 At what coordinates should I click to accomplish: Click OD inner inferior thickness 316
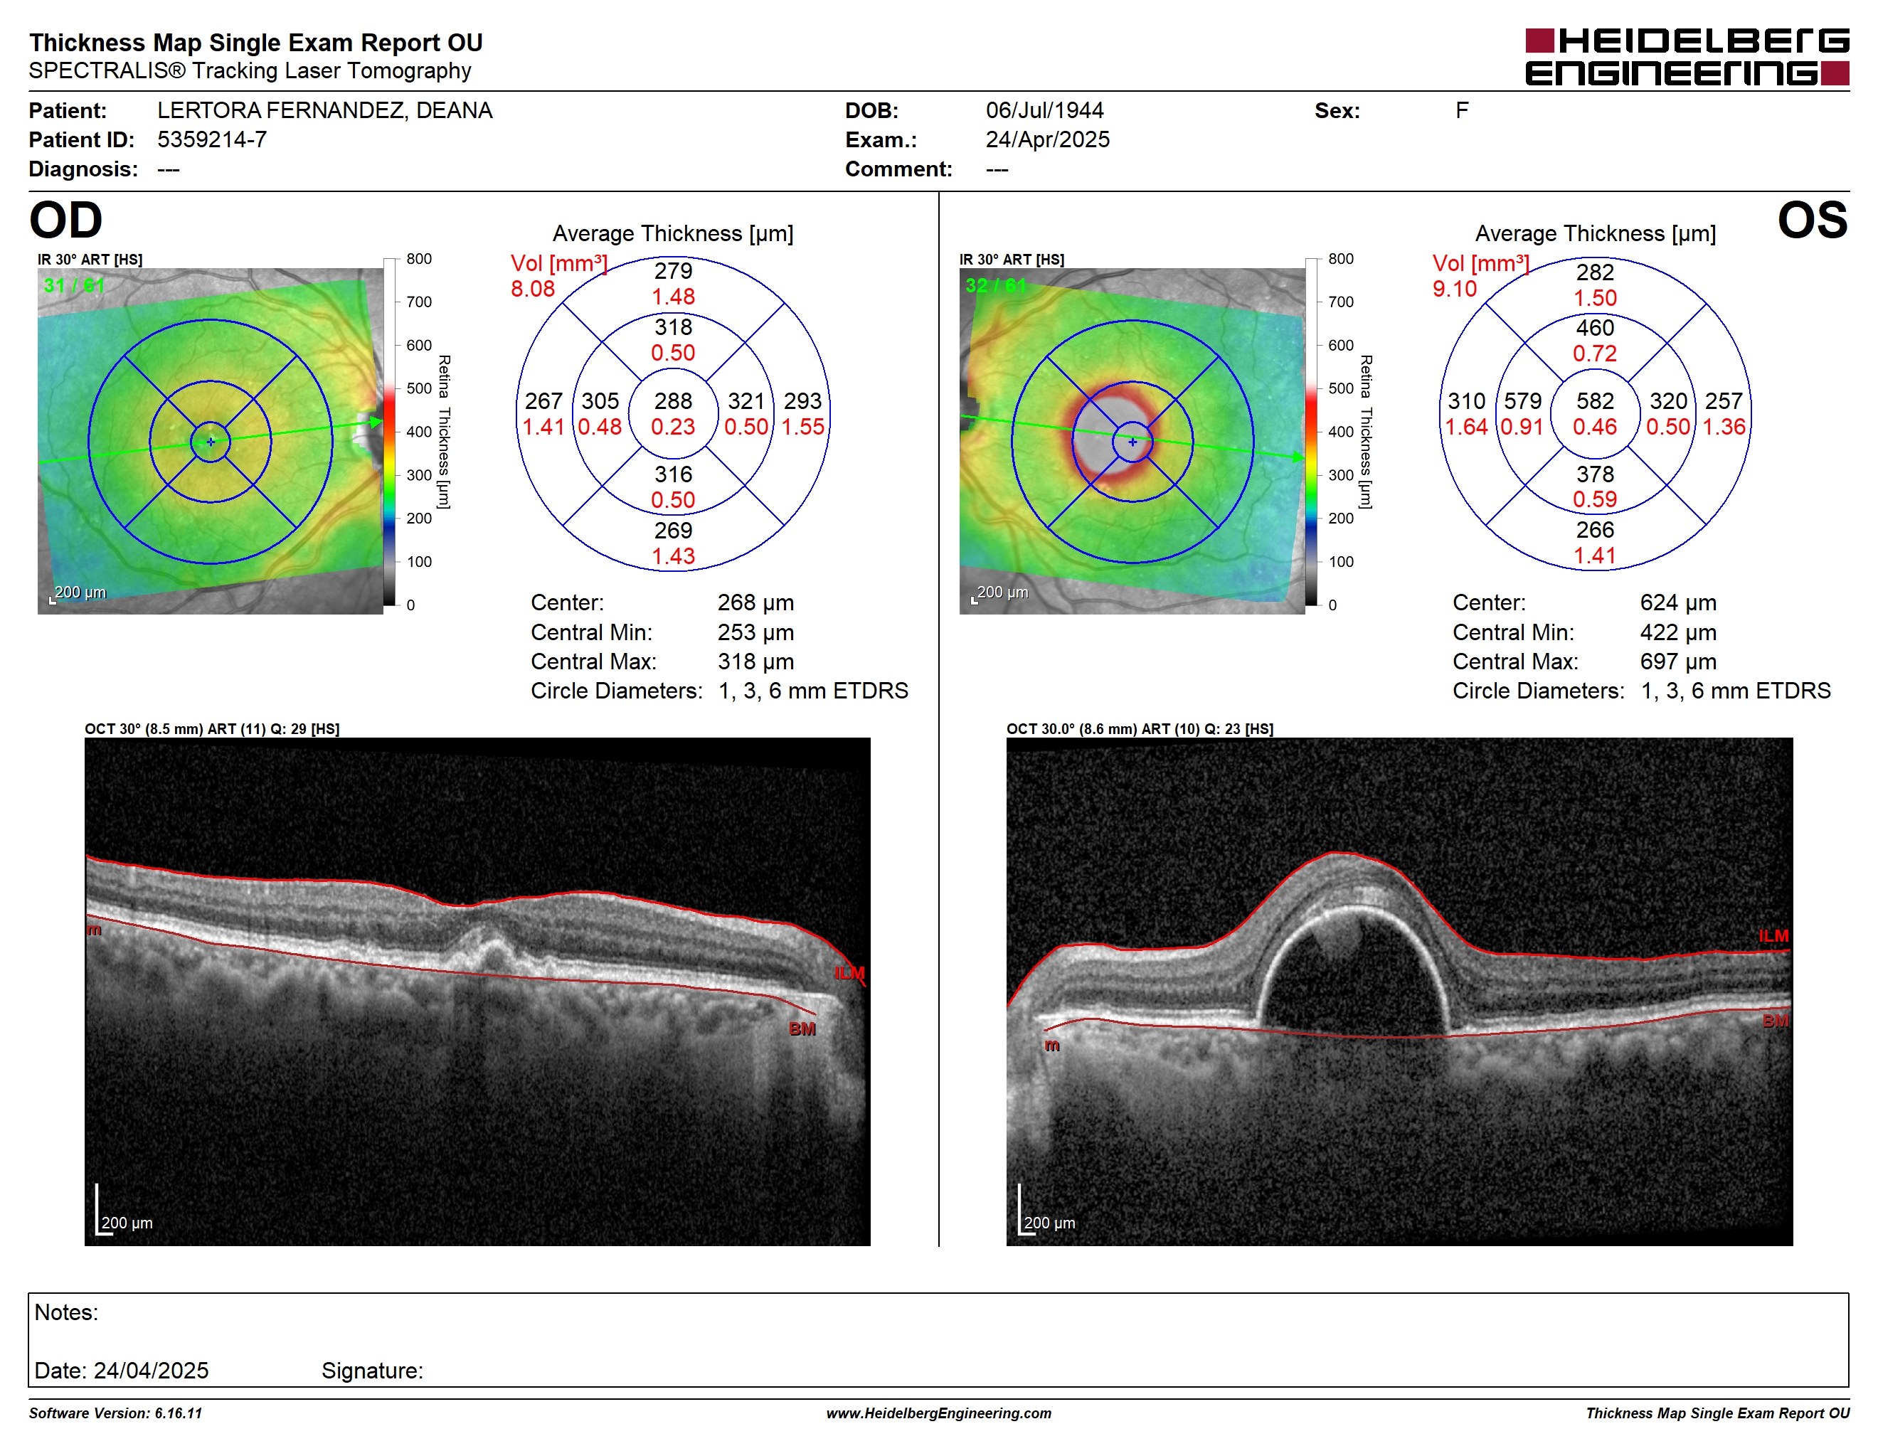tap(673, 474)
